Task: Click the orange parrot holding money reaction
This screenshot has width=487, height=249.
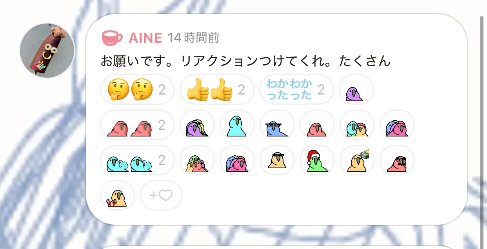Action: point(357,160)
